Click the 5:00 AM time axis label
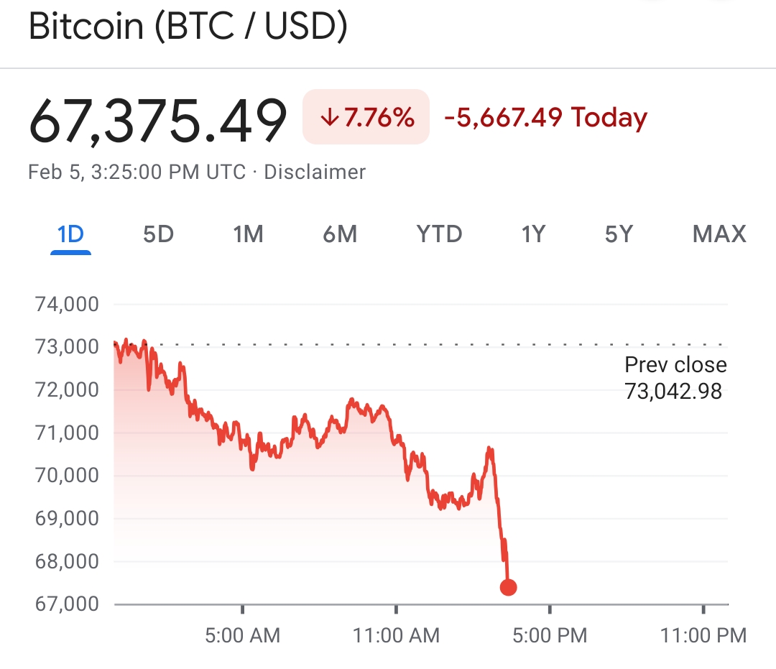This screenshot has height=669, width=776. [x=243, y=635]
